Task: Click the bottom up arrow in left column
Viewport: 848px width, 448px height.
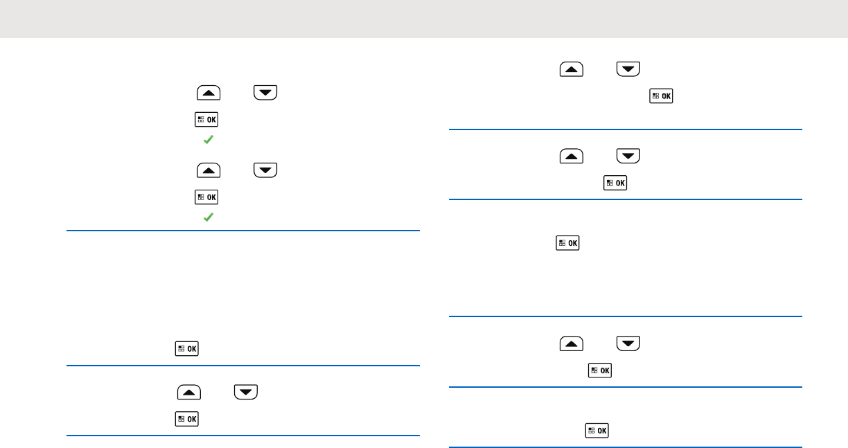Action: pyautogui.click(x=190, y=393)
